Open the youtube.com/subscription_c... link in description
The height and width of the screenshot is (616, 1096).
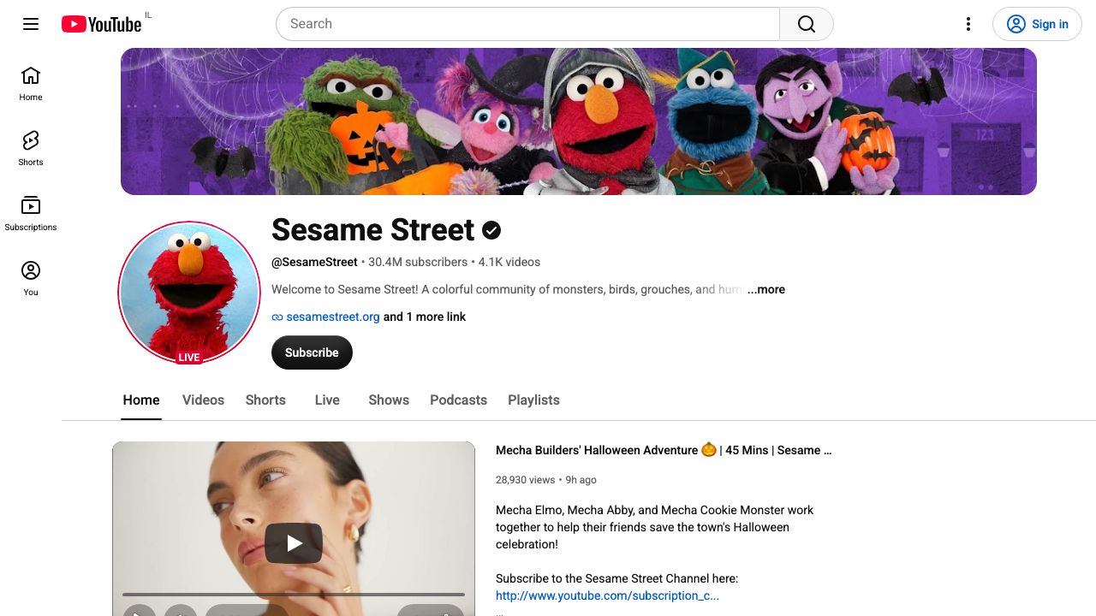[607, 595]
